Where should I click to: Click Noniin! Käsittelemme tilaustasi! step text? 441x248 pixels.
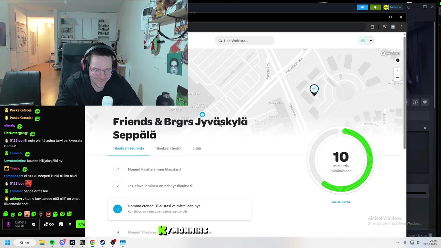(x=154, y=169)
